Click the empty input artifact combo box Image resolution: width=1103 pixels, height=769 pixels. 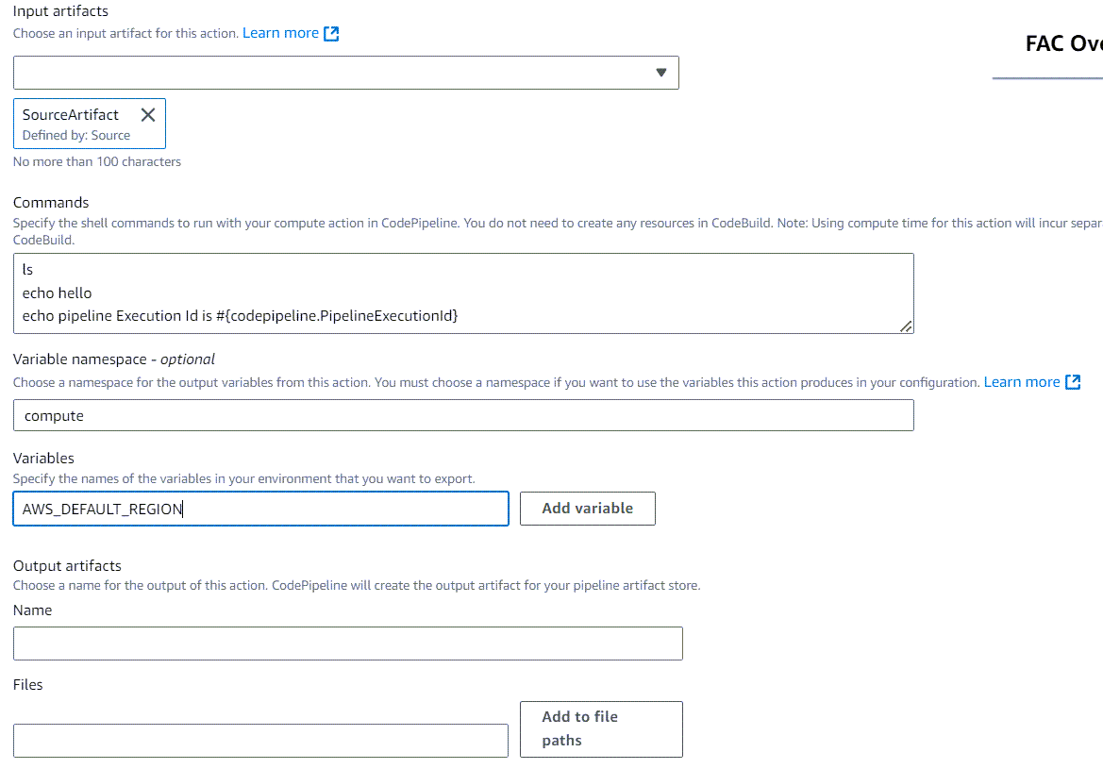coord(330,72)
